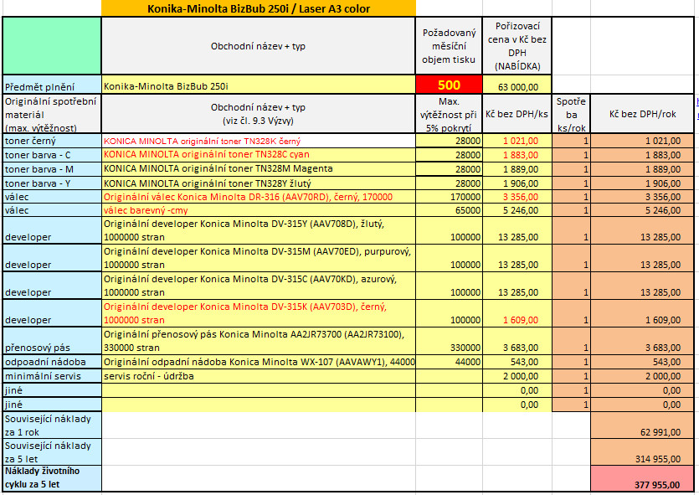Select the developer 'DV-315C (AAV70KD), azurový' cell
Viewport: 699px width, 495px height.
pos(259,286)
